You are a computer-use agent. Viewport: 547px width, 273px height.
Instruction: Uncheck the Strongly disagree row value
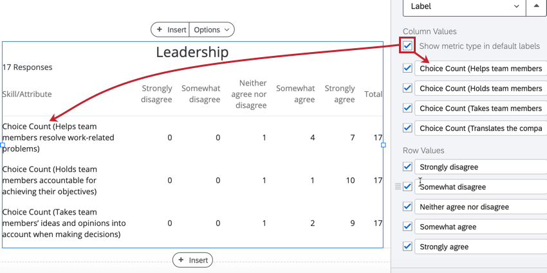(x=407, y=166)
